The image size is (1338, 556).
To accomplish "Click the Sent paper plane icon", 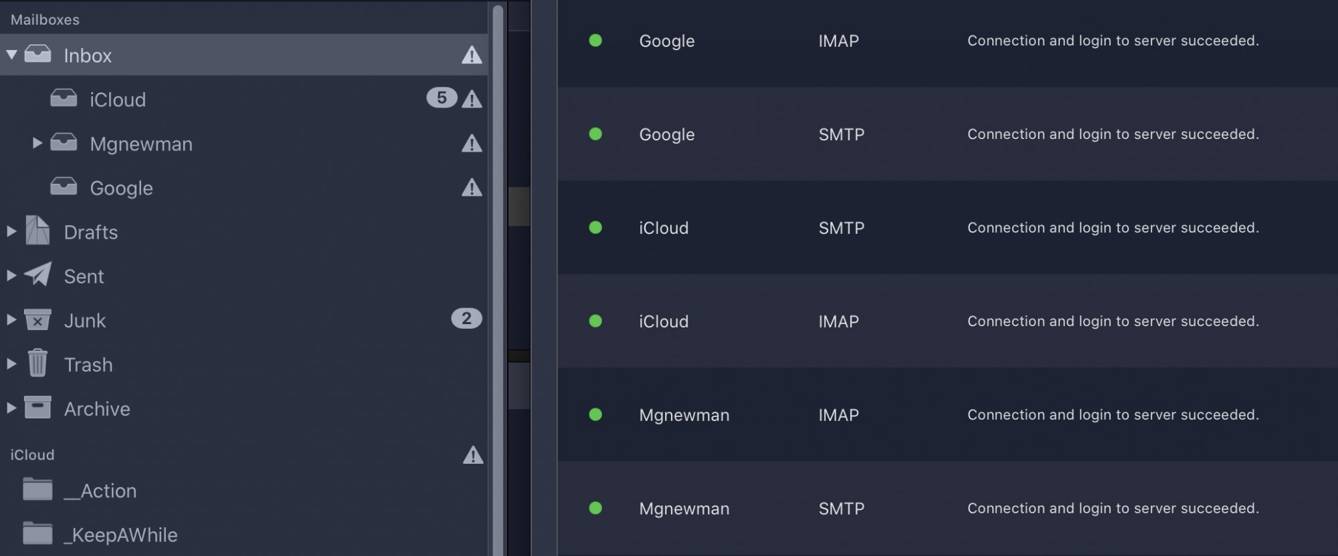I will point(37,274).
